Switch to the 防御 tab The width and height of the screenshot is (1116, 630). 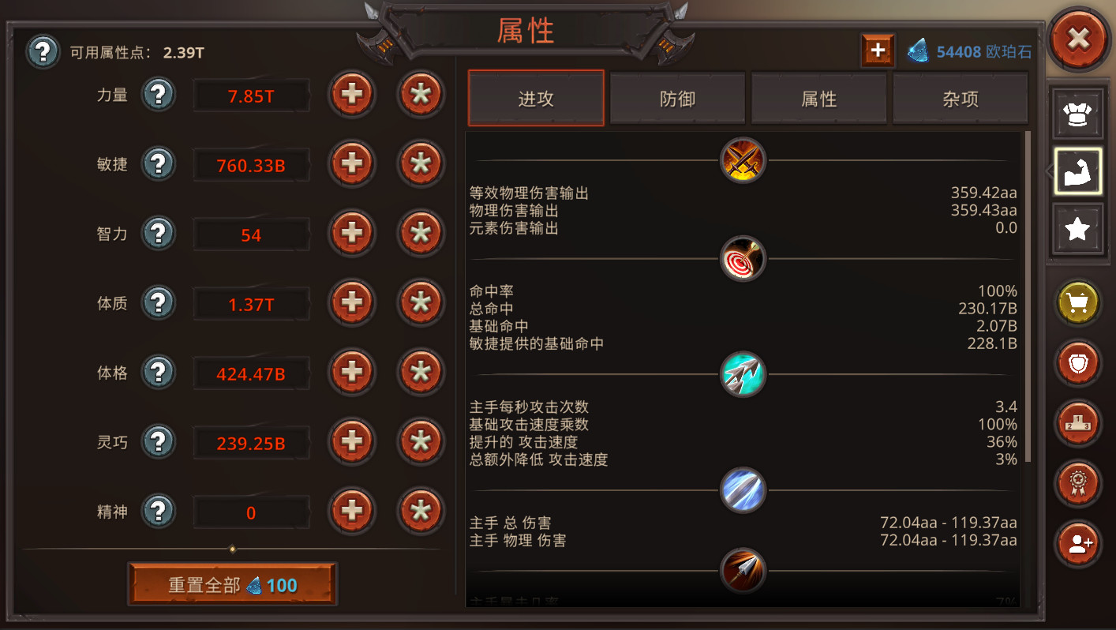point(677,99)
